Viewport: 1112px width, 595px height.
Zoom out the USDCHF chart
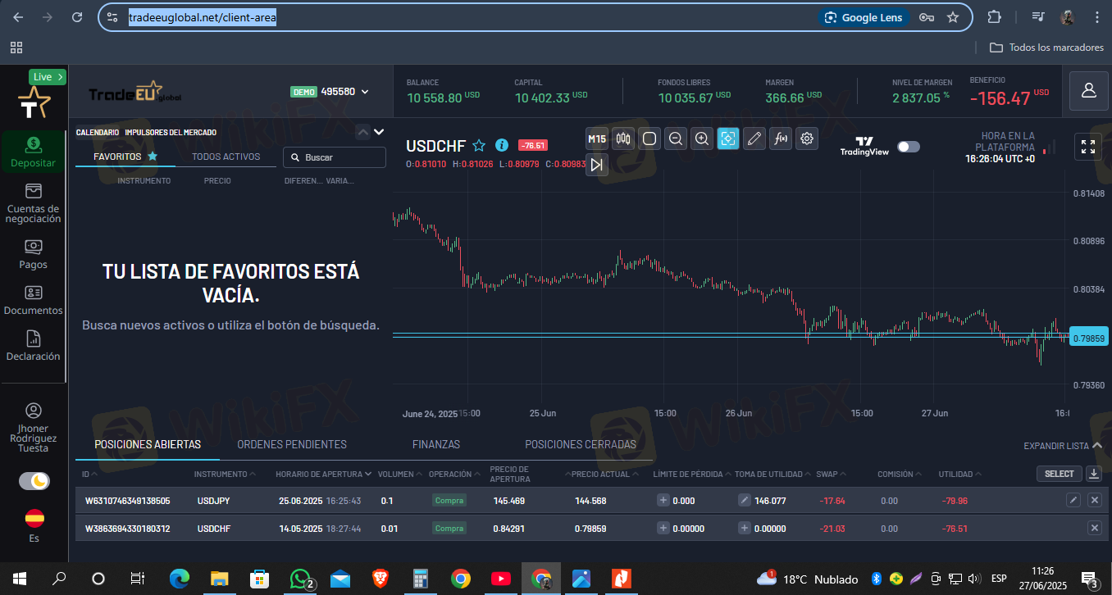676,139
